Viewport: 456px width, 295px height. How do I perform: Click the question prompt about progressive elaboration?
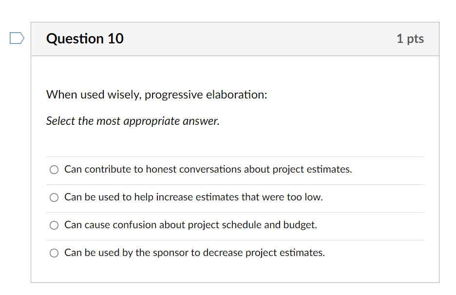pyautogui.click(x=156, y=95)
